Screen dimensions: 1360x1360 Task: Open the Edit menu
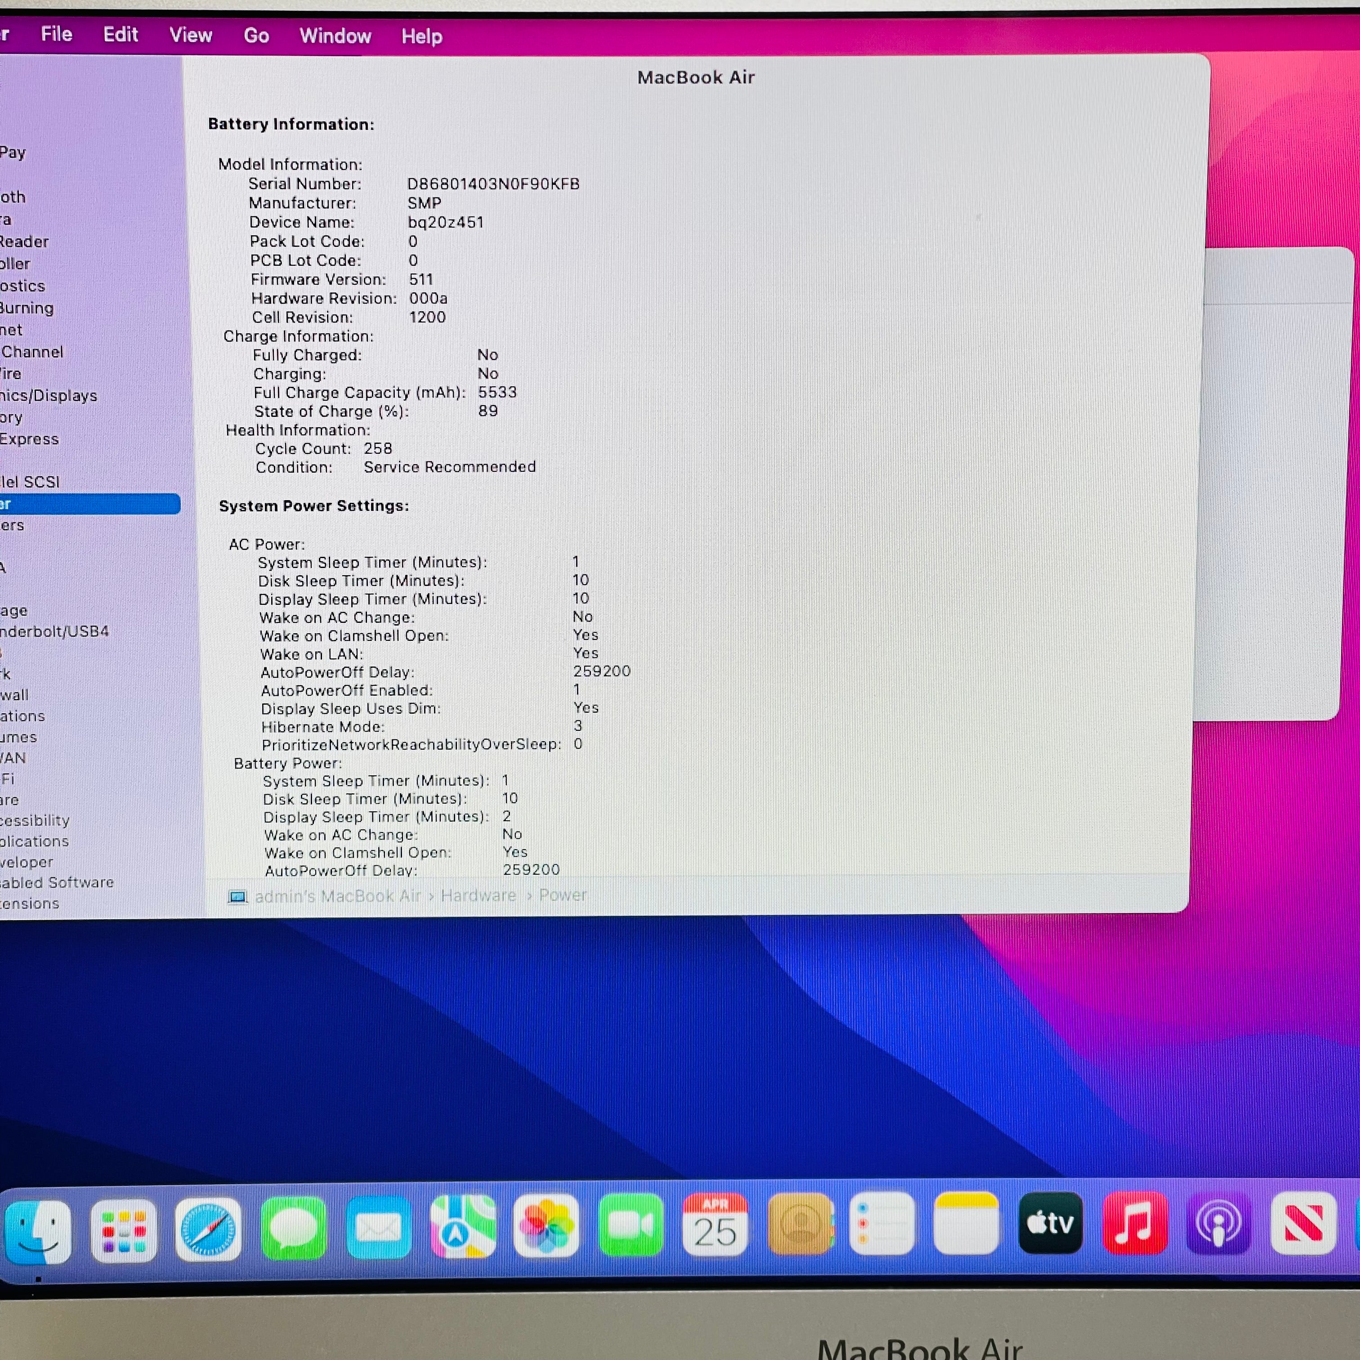[x=121, y=35]
